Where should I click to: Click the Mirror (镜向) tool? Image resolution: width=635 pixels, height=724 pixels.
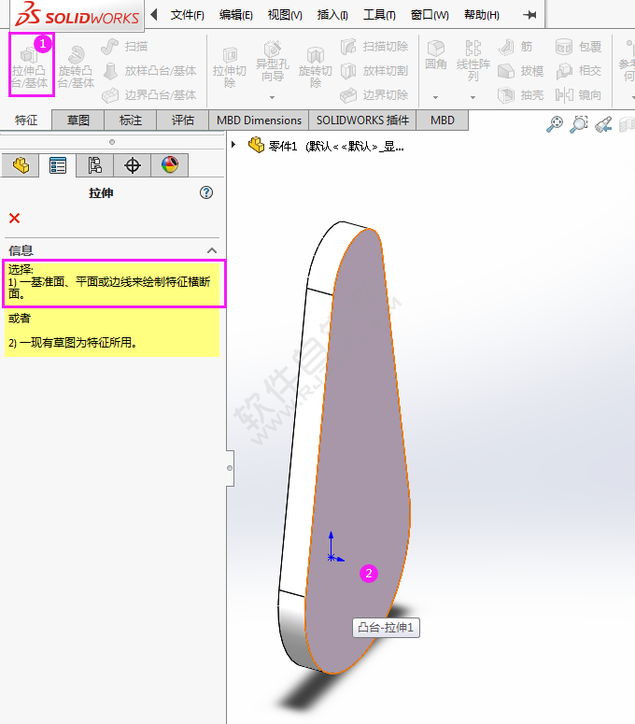click(578, 95)
